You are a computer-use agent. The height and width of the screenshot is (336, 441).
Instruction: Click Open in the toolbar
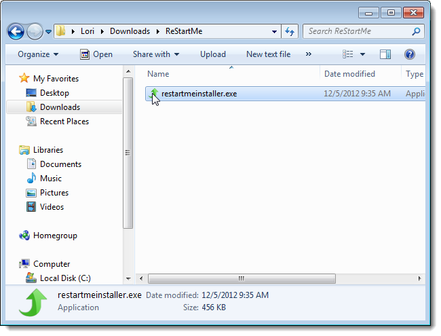(96, 54)
